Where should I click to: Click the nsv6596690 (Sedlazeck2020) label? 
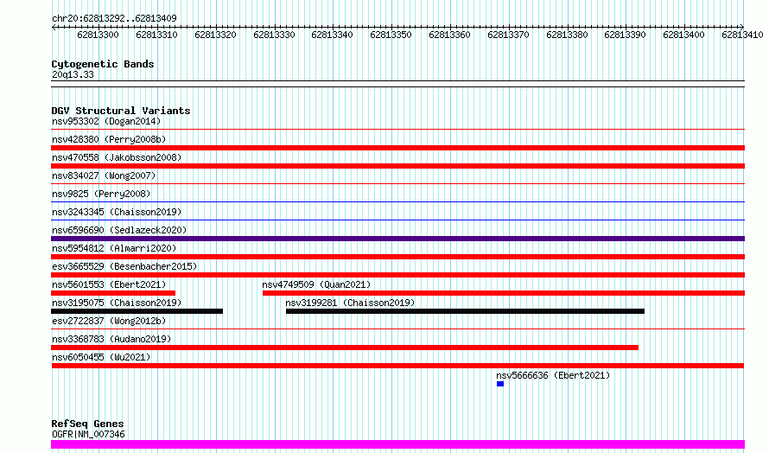click(119, 230)
